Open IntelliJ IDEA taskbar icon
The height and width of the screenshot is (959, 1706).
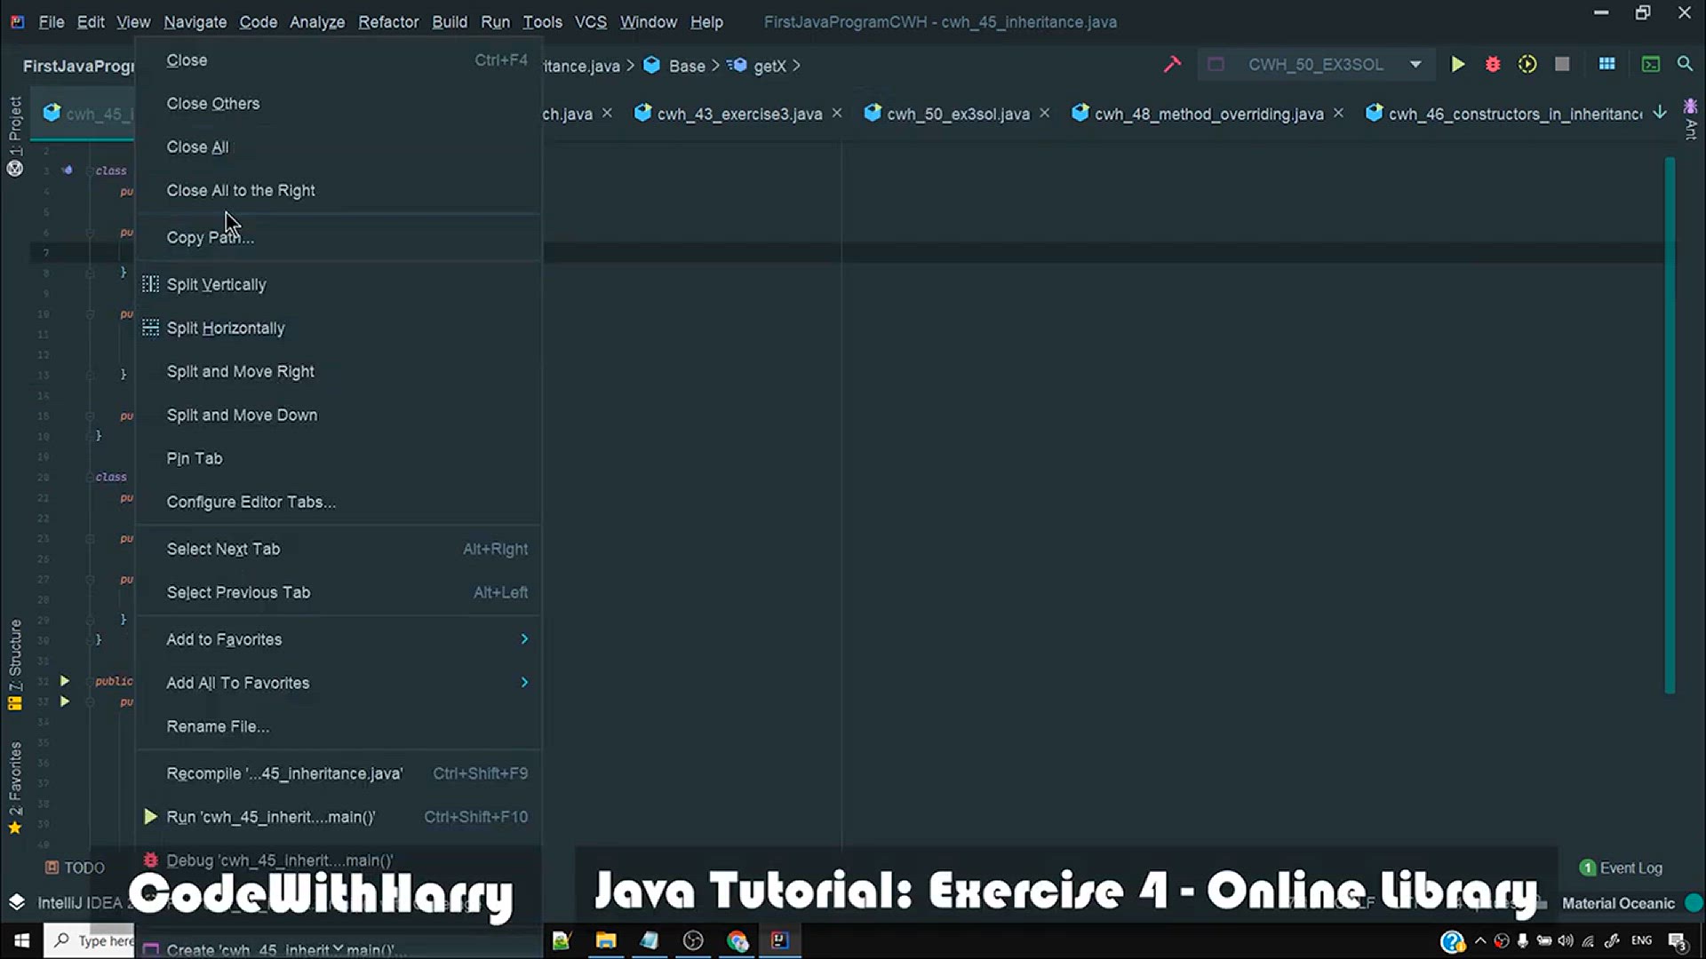(x=780, y=940)
